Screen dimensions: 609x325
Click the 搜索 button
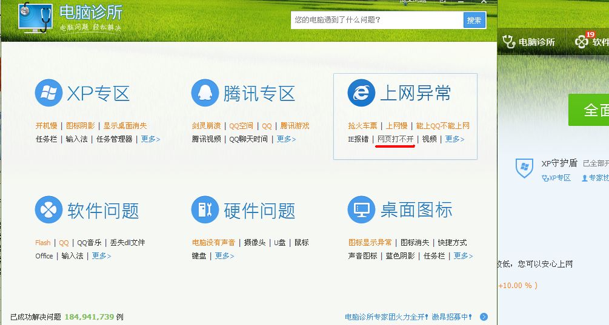(x=474, y=20)
